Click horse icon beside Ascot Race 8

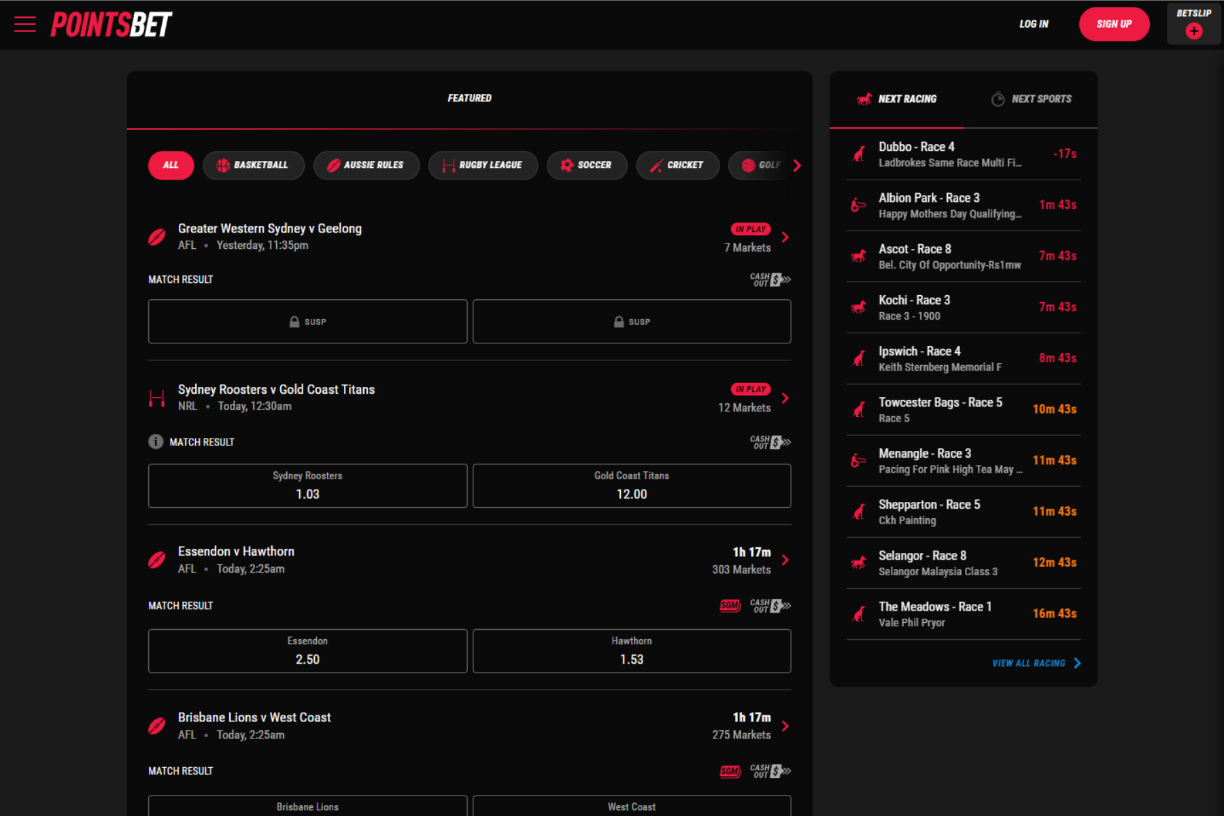coord(859,256)
